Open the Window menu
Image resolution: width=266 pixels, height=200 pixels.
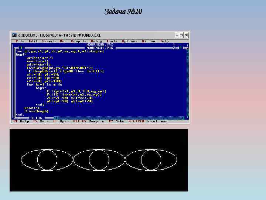[149, 41]
